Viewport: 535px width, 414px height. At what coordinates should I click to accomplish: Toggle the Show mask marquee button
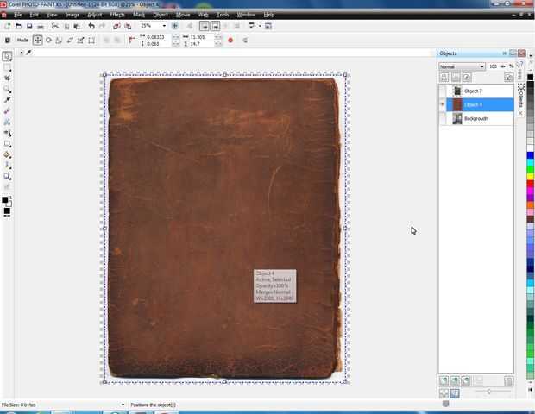[x=216, y=26]
